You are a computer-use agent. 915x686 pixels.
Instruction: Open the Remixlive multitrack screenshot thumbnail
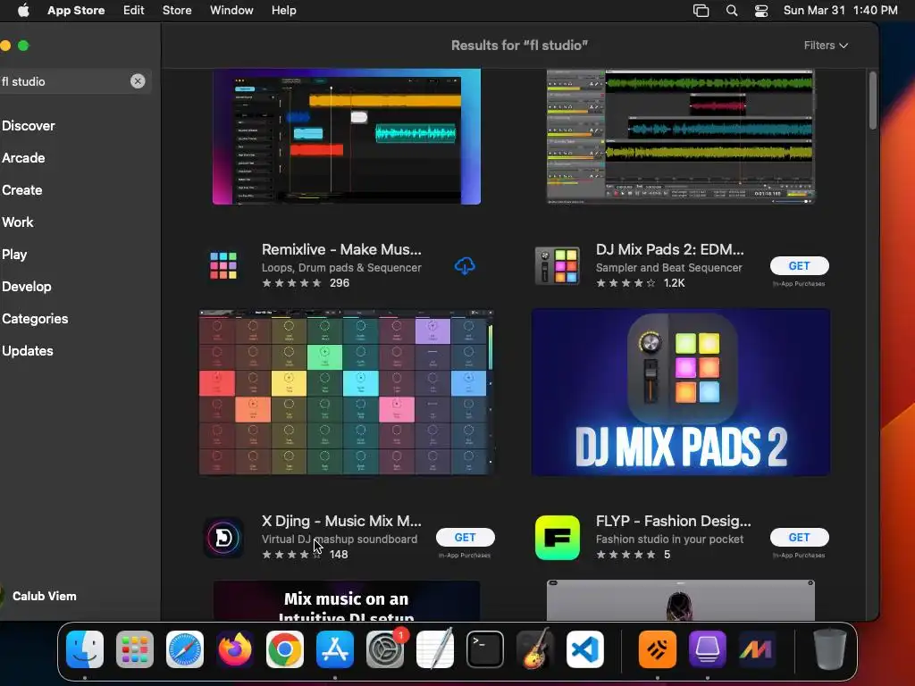(347, 137)
